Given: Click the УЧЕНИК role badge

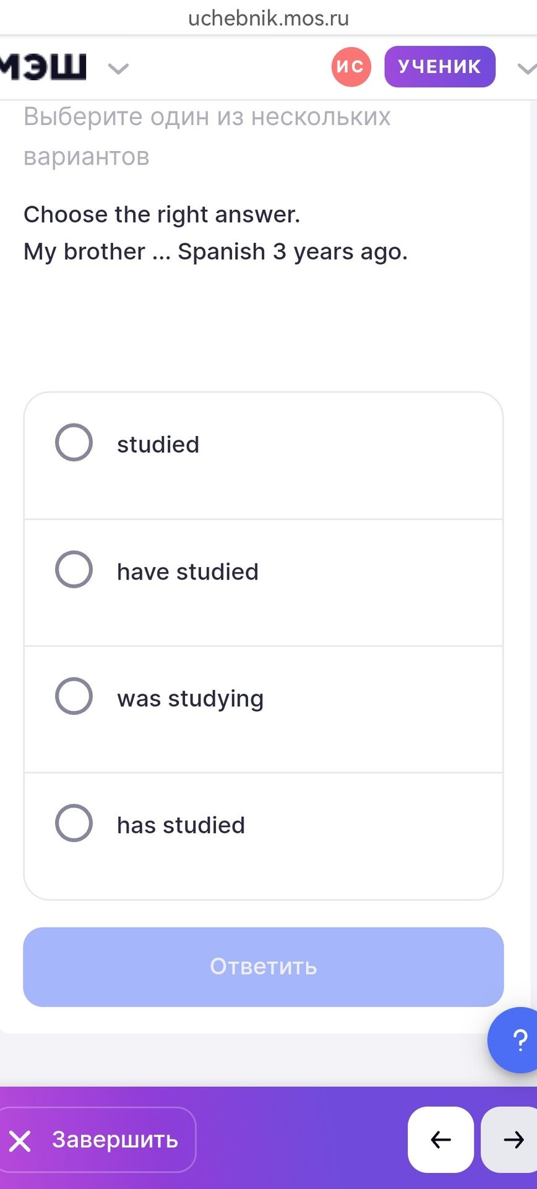Looking at the screenshot, I should (440, 67).
